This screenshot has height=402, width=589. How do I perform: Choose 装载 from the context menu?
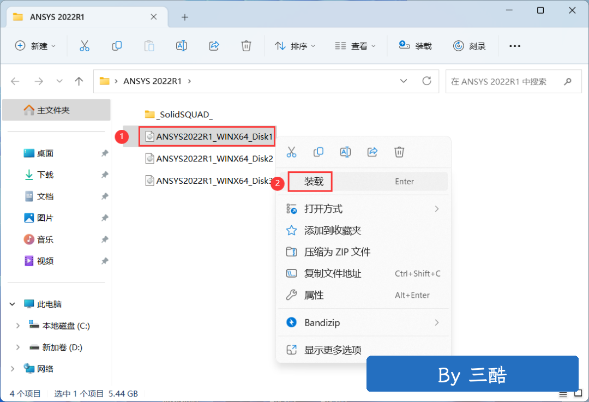364,182
